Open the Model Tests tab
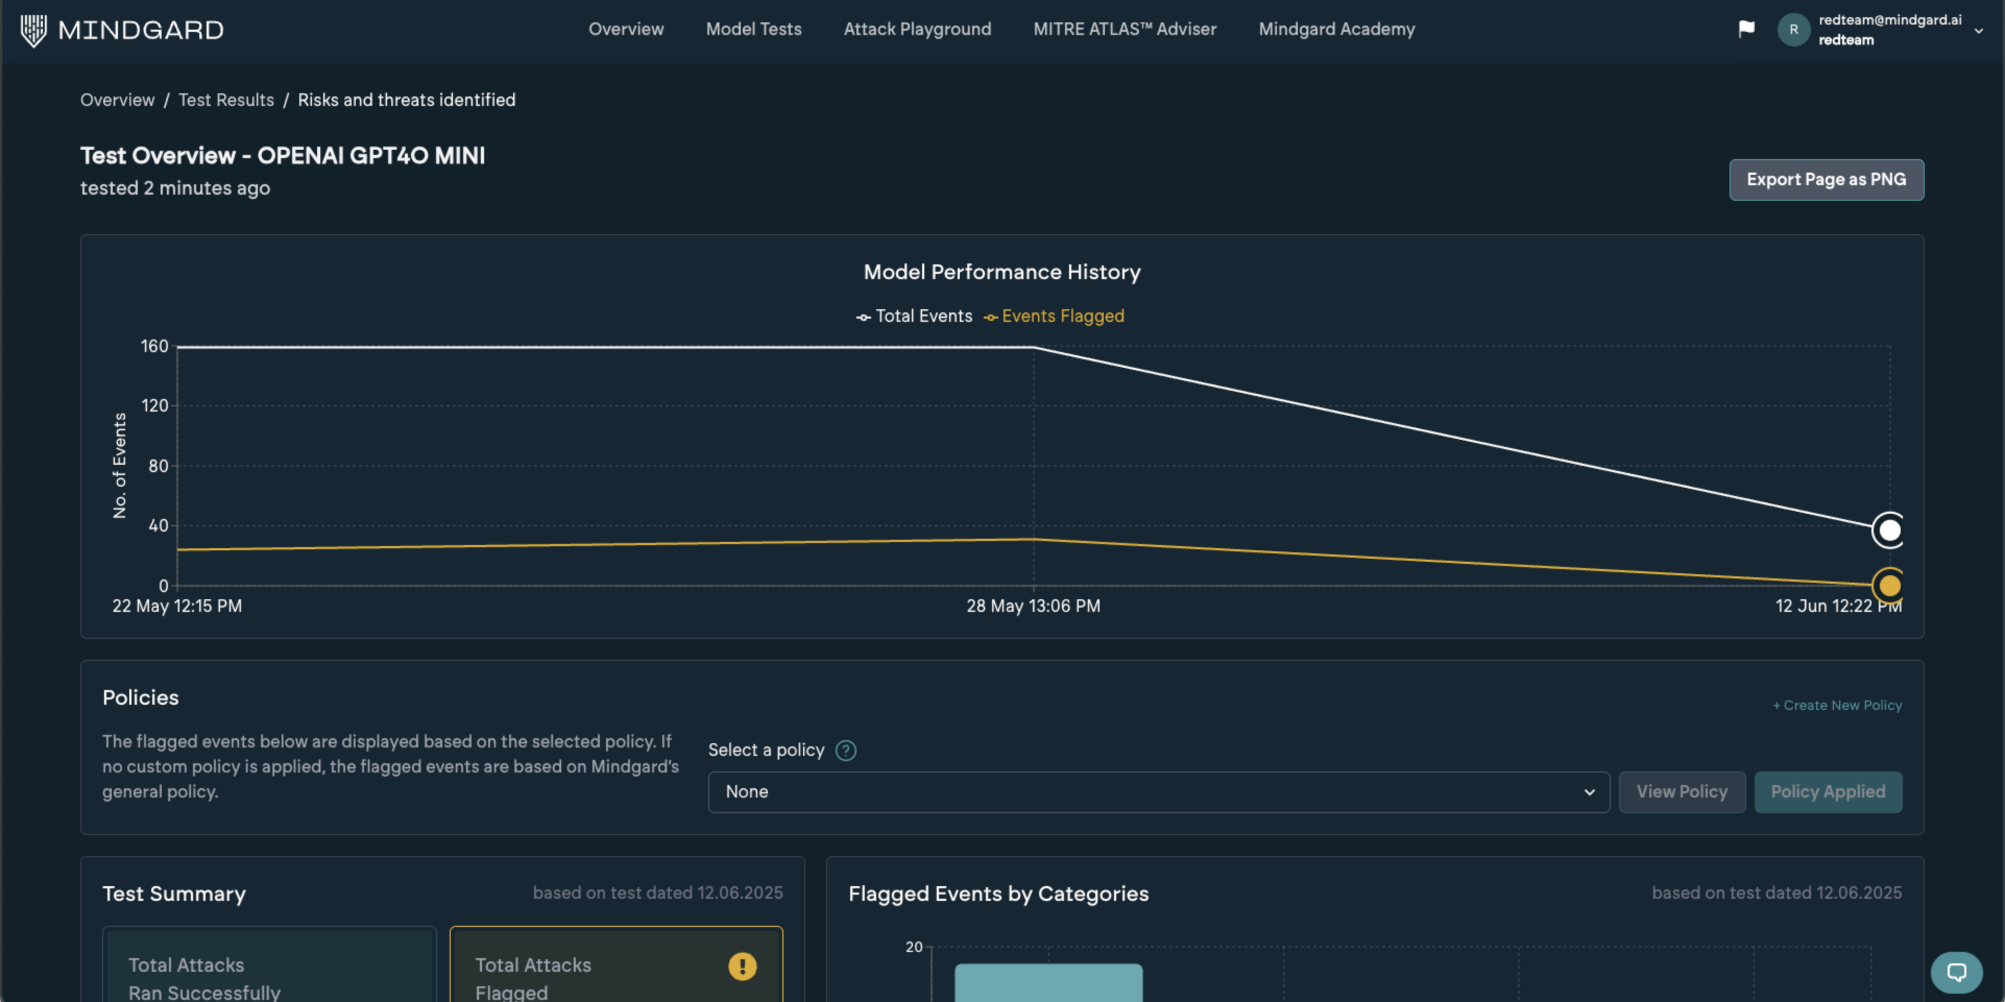Screen dimensions: 2005x1002 click(x=753, y=29)
